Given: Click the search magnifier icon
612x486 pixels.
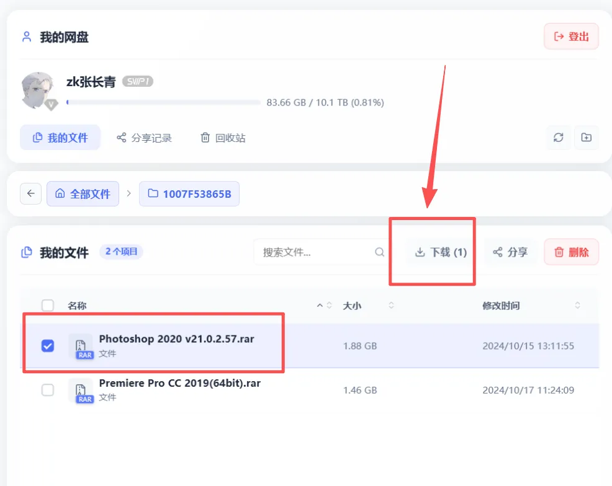Looking at the screenshot, I should pos(379,252).
